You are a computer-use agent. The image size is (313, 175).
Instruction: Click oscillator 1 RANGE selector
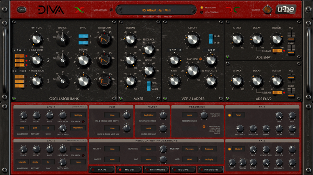click(63, 39)
